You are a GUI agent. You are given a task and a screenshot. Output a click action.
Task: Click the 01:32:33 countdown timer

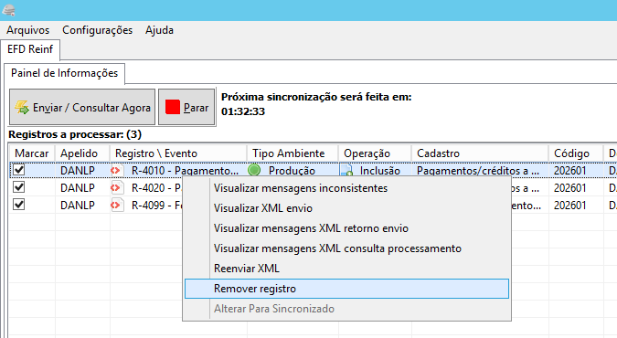point(243,111)
